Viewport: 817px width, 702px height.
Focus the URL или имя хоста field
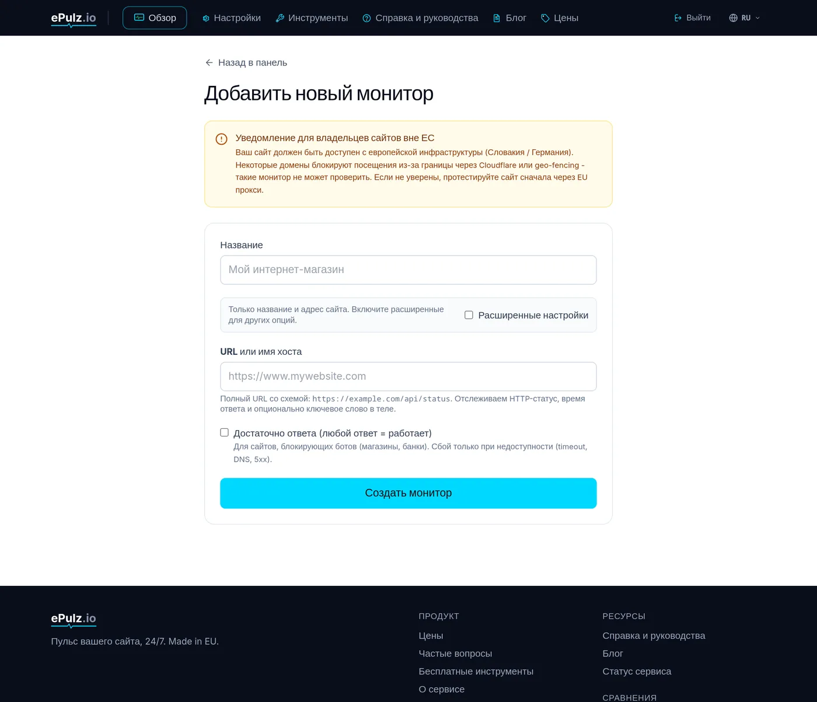(x=408, y=376)
